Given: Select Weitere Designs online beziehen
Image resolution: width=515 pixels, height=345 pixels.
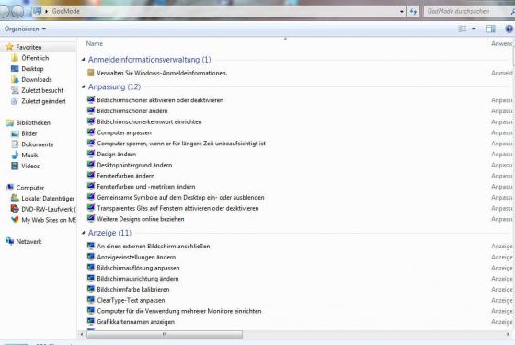Looking at the screenshot, I should (141, 219).
